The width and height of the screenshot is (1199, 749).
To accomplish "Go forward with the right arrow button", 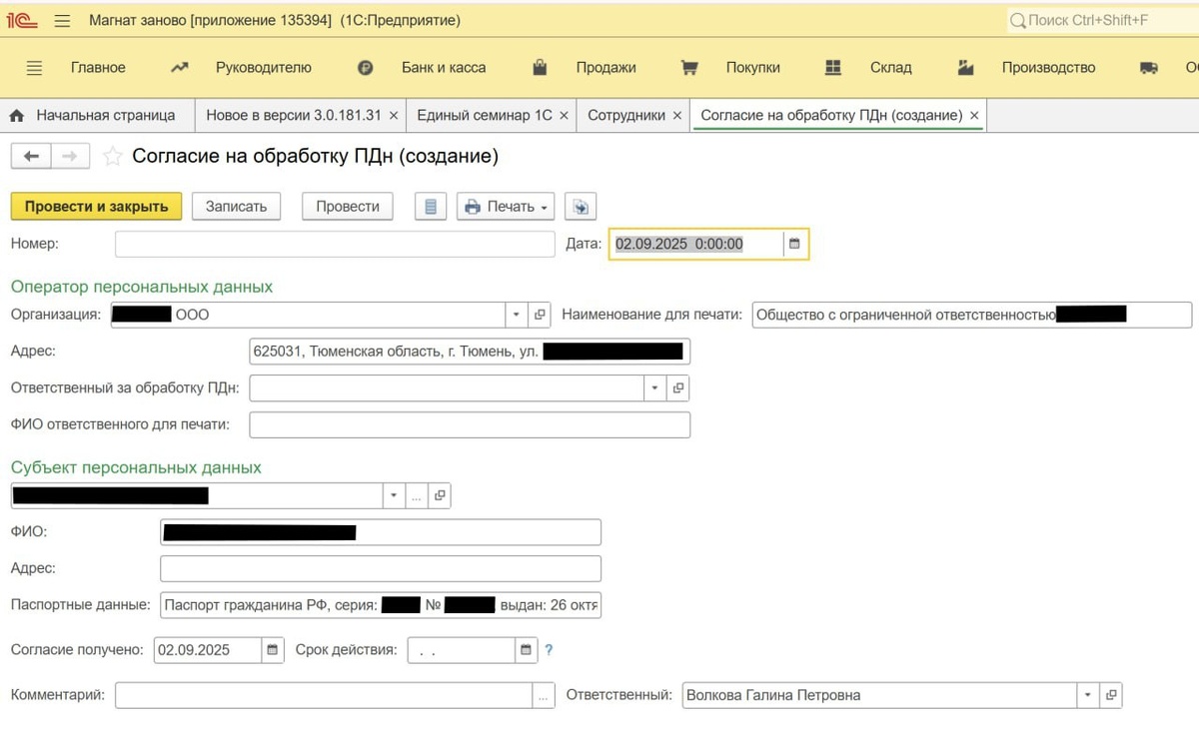I will tap(70, 156).
